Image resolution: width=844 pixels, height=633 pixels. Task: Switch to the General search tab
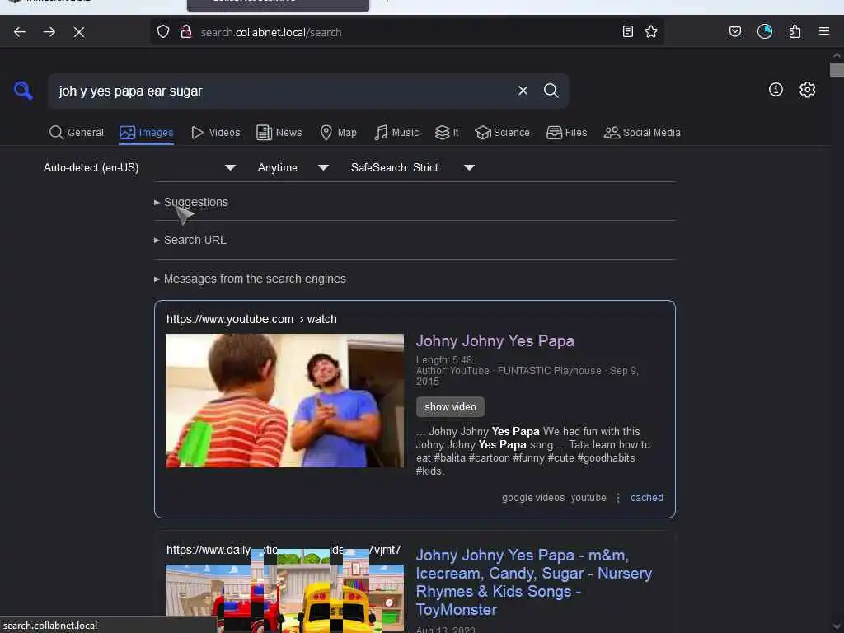(x=77, y=133)
